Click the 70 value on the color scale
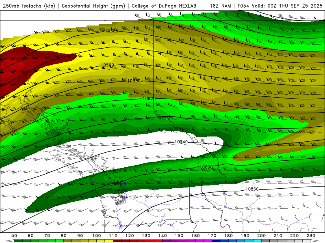This screenshot has height=243, width=325. point(47,236)
